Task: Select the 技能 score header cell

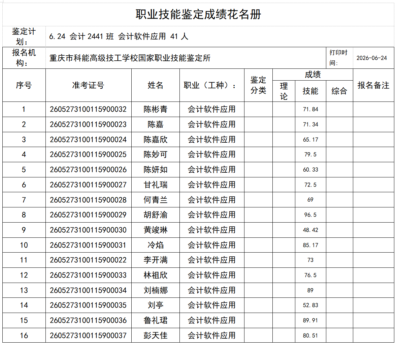Action: [x=310, y=91]
